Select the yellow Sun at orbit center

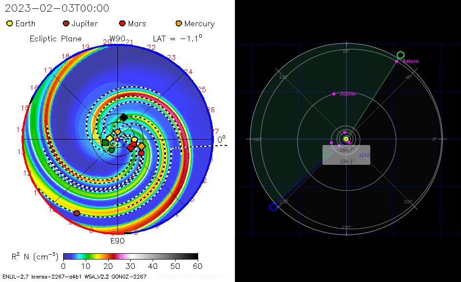pyautogui.click(x=346, y=139)
